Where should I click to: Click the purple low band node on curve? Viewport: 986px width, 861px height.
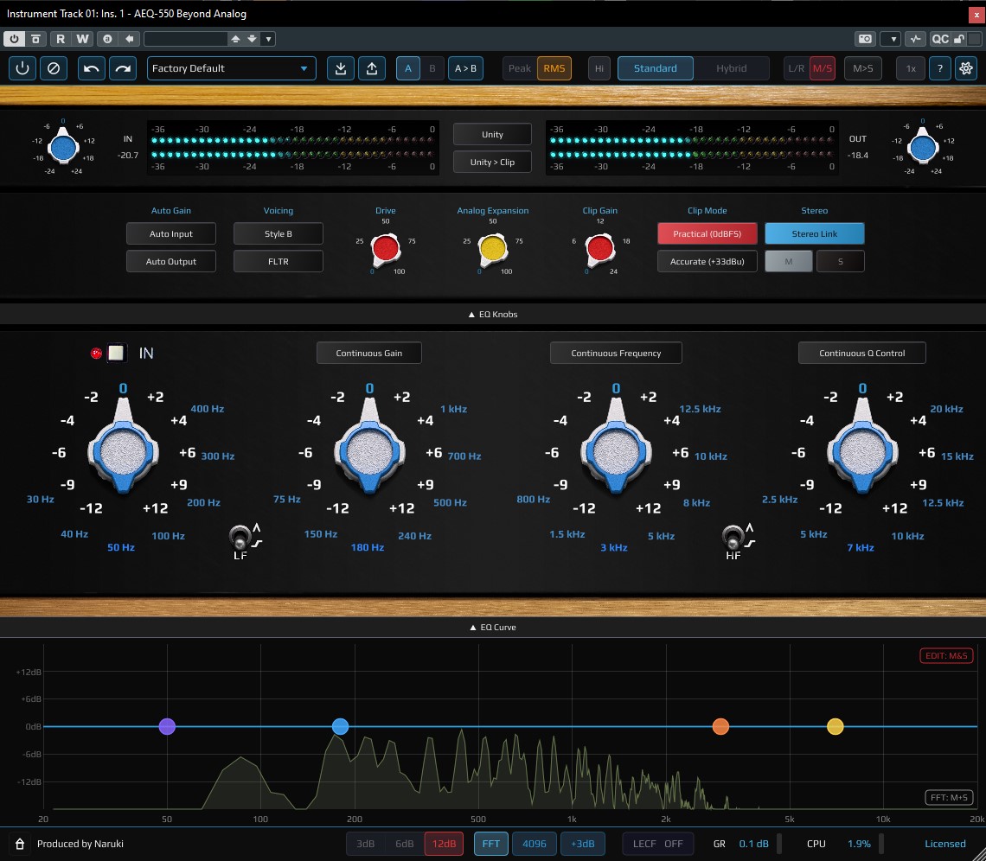pyautogui.click(x=167, y=726)
